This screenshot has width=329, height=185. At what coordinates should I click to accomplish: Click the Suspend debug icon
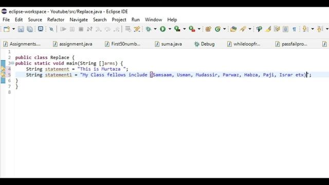click(72, 29)
